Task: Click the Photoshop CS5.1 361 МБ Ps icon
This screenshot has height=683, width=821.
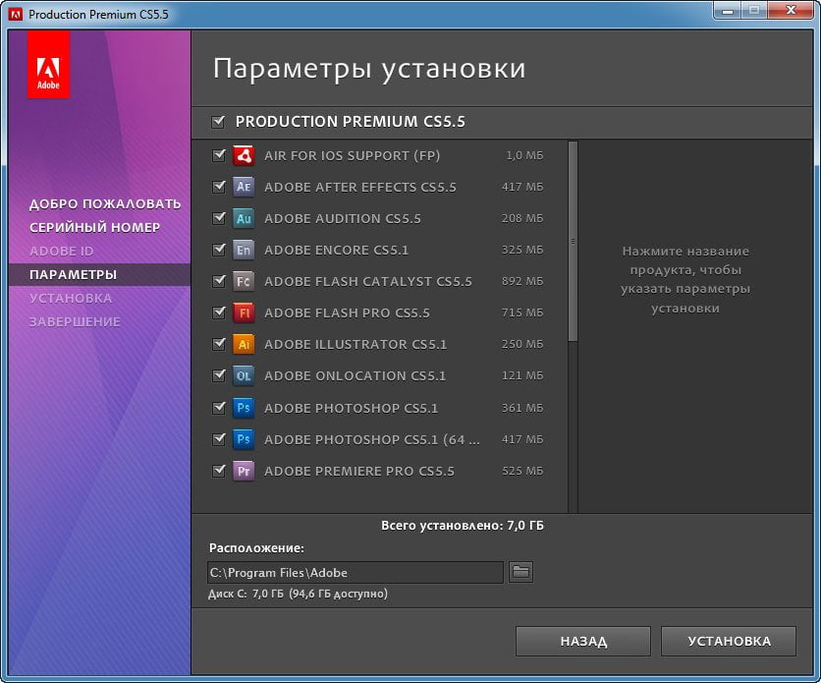Action: pos(244,408)
